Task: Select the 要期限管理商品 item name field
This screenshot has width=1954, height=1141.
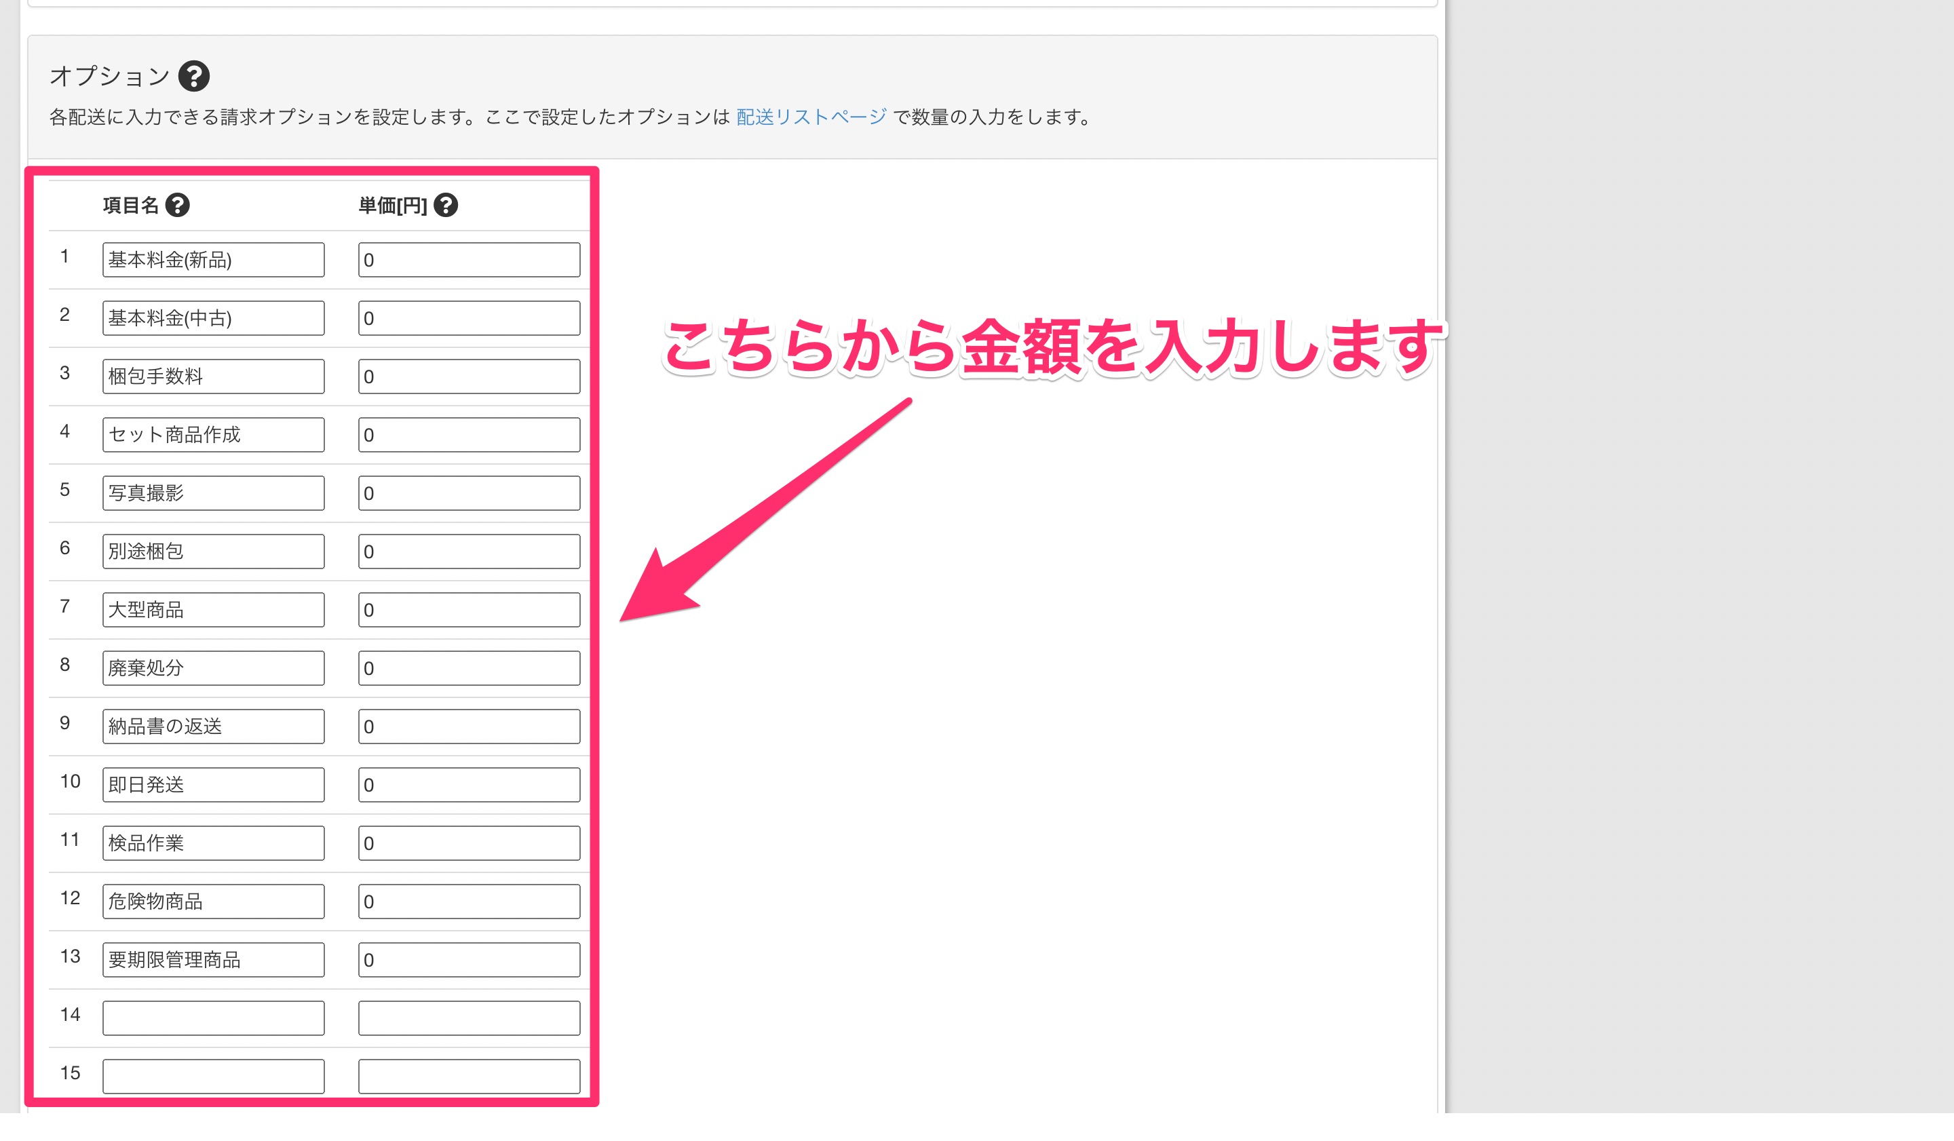Action: click(x=213, y=960)
